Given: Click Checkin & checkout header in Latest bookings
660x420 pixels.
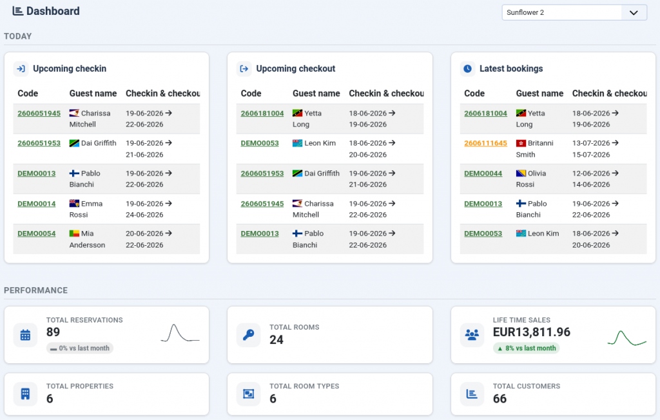Looking at the screenshot, I should pos(610,94).
